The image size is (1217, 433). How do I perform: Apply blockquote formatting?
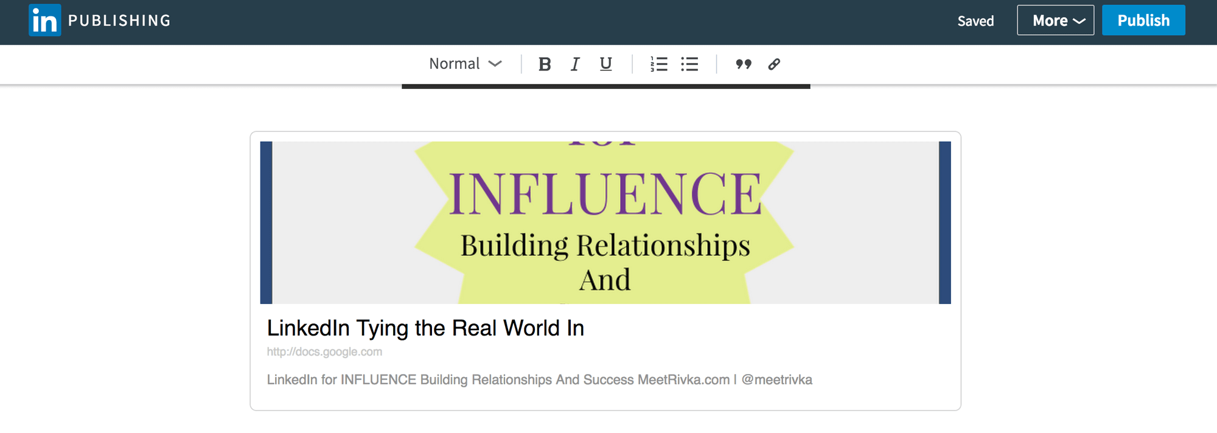tap(743, 64)
